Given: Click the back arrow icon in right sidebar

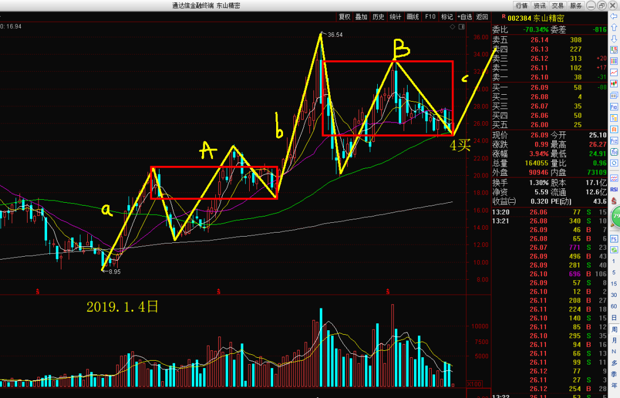Looking at the screenshot, I should pos(614,16).
